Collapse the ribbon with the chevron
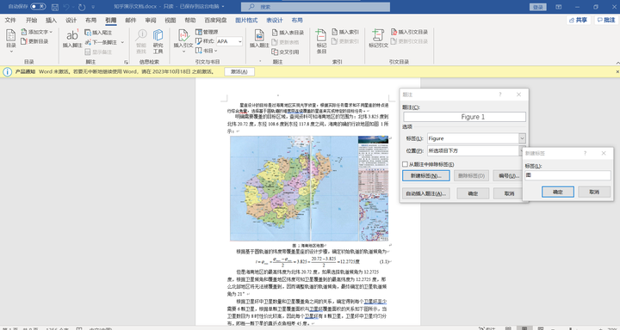 [x=617, y=62]
